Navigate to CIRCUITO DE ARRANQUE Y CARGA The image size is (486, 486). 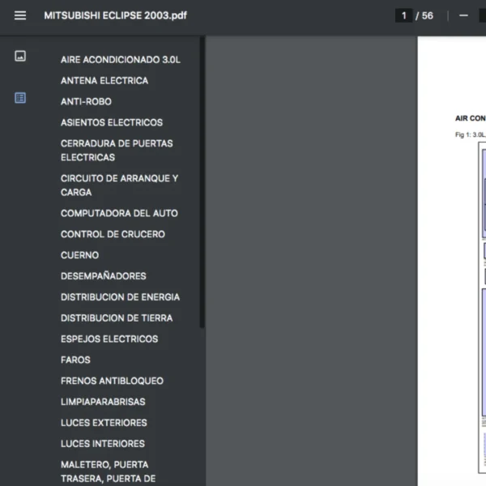pyautogui.click(x=119, y=185)
